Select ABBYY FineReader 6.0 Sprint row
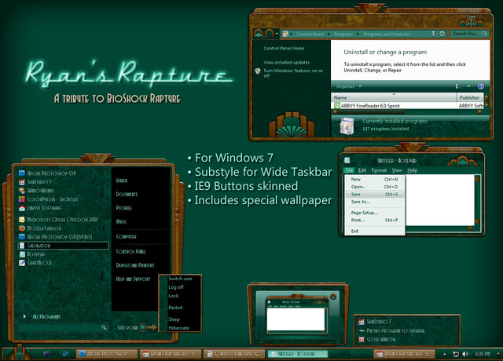This screenshot has height=361, width=503. click(407, 105)
